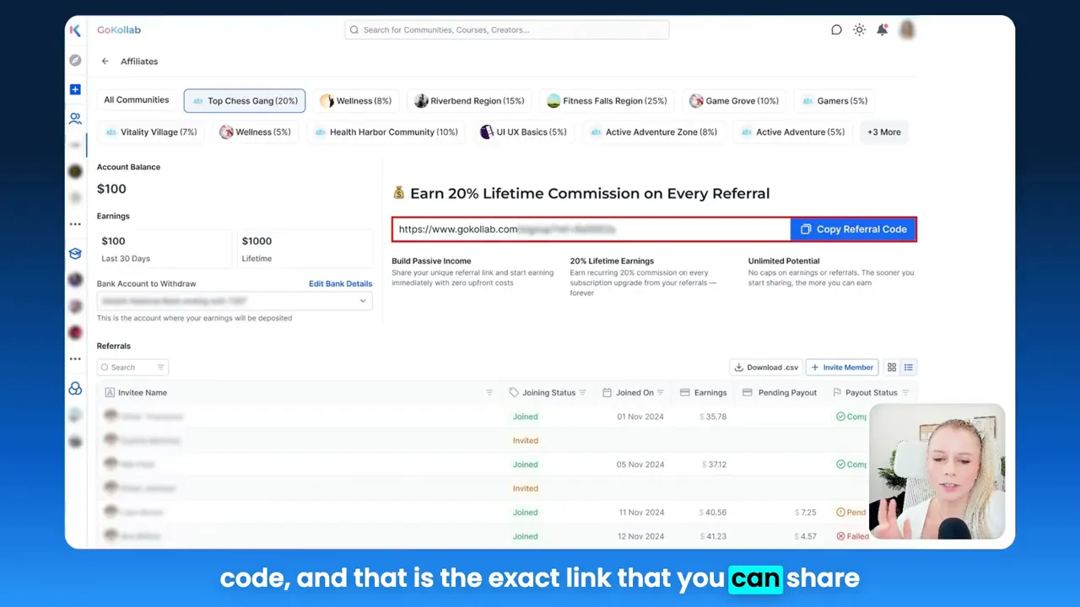Image resolution: width=1080 pixels, height=607 pixels.
Task: Click the $37.12 earnings value
Action: (714, 465)
